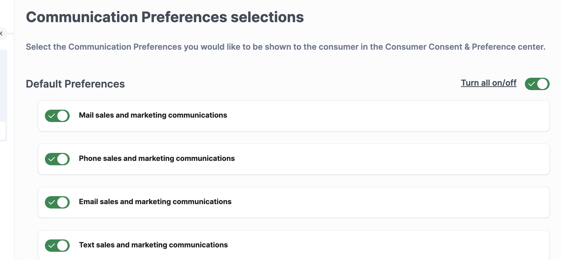This screenshot has height=260, width=561.
Task: Click the checkmark icon in the Email toggle
Action: [52, 202]
